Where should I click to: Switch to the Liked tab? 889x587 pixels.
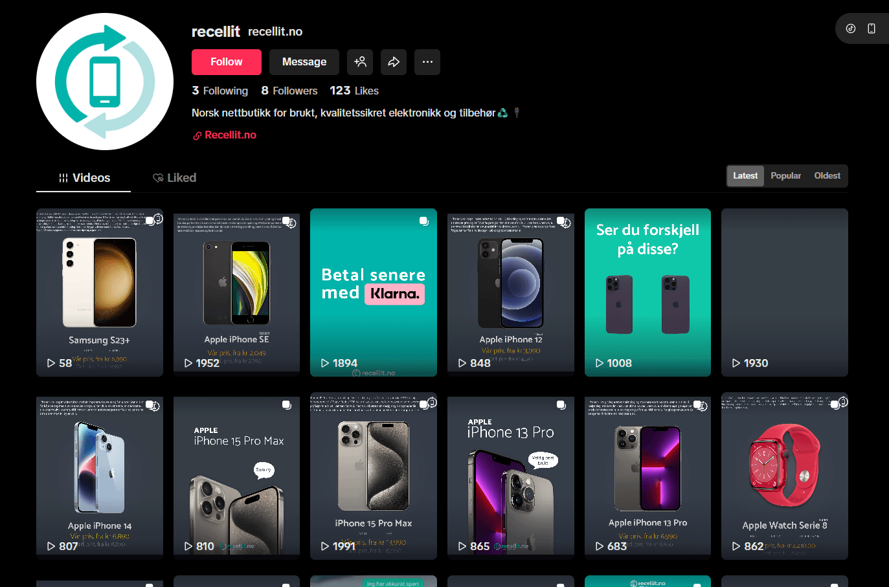pos(174,177)
